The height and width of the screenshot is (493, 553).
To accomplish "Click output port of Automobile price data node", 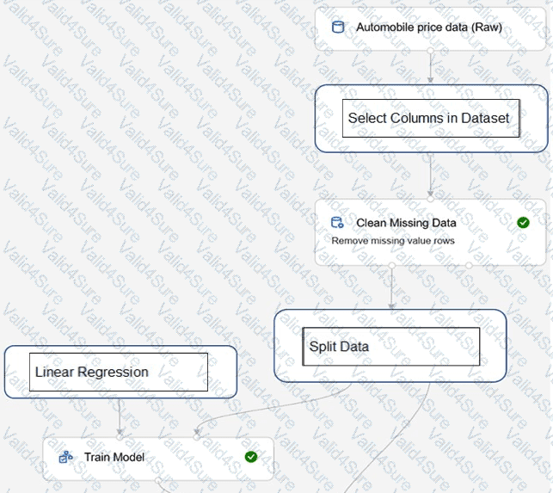I will click(430, 51).
